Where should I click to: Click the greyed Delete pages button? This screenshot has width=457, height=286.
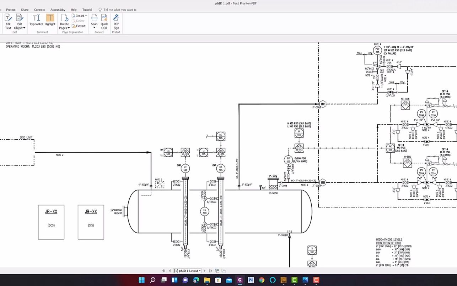click(78, 21)
